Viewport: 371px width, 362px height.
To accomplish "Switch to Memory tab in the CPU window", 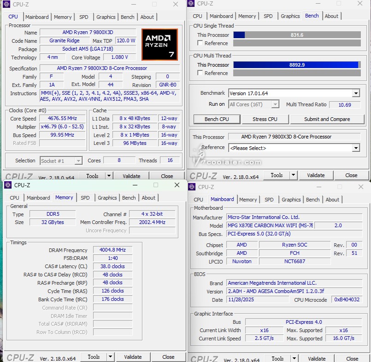I will (63, 17).
